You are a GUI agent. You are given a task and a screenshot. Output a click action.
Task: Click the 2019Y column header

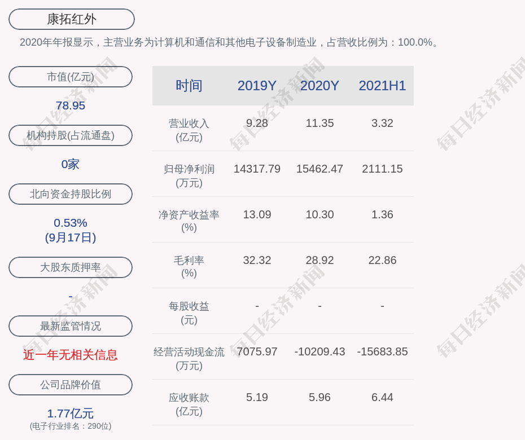click(x=257, y=86)
